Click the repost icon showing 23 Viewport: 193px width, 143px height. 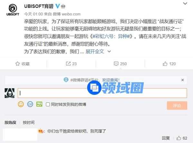(x=68, y=64)
